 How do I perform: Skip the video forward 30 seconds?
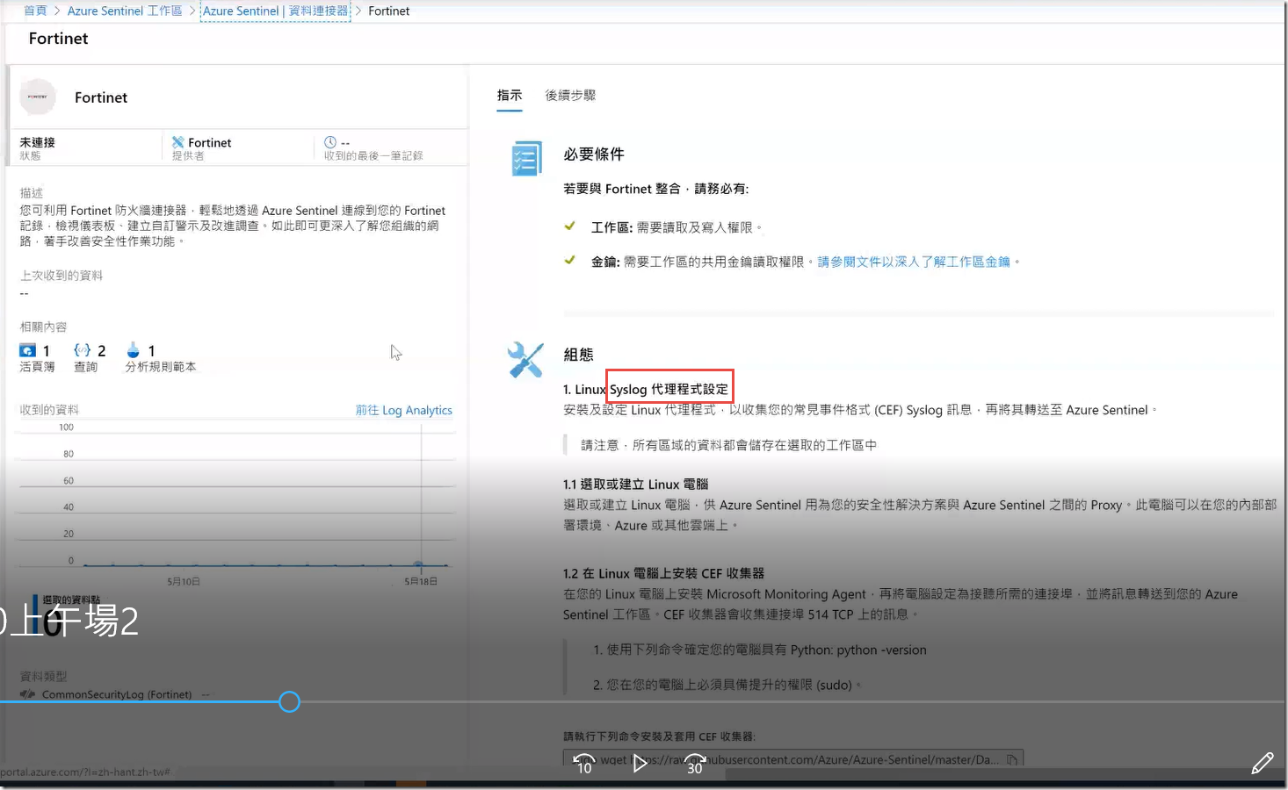point(695,764)
